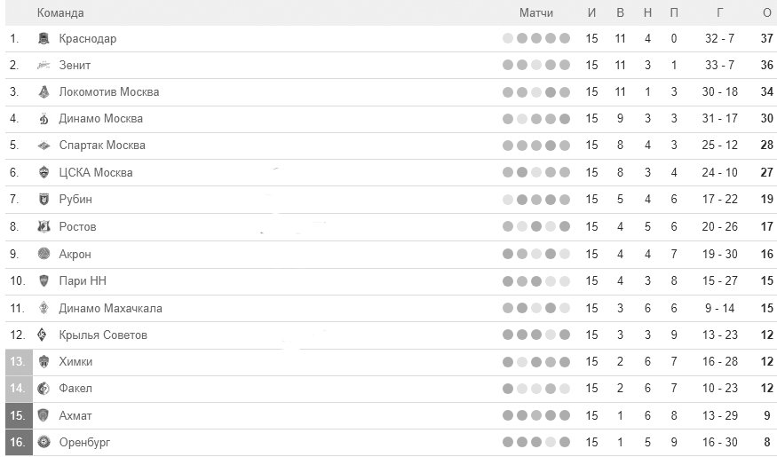Click the Команда column header
777x457 pixels.
pos(60,13)
